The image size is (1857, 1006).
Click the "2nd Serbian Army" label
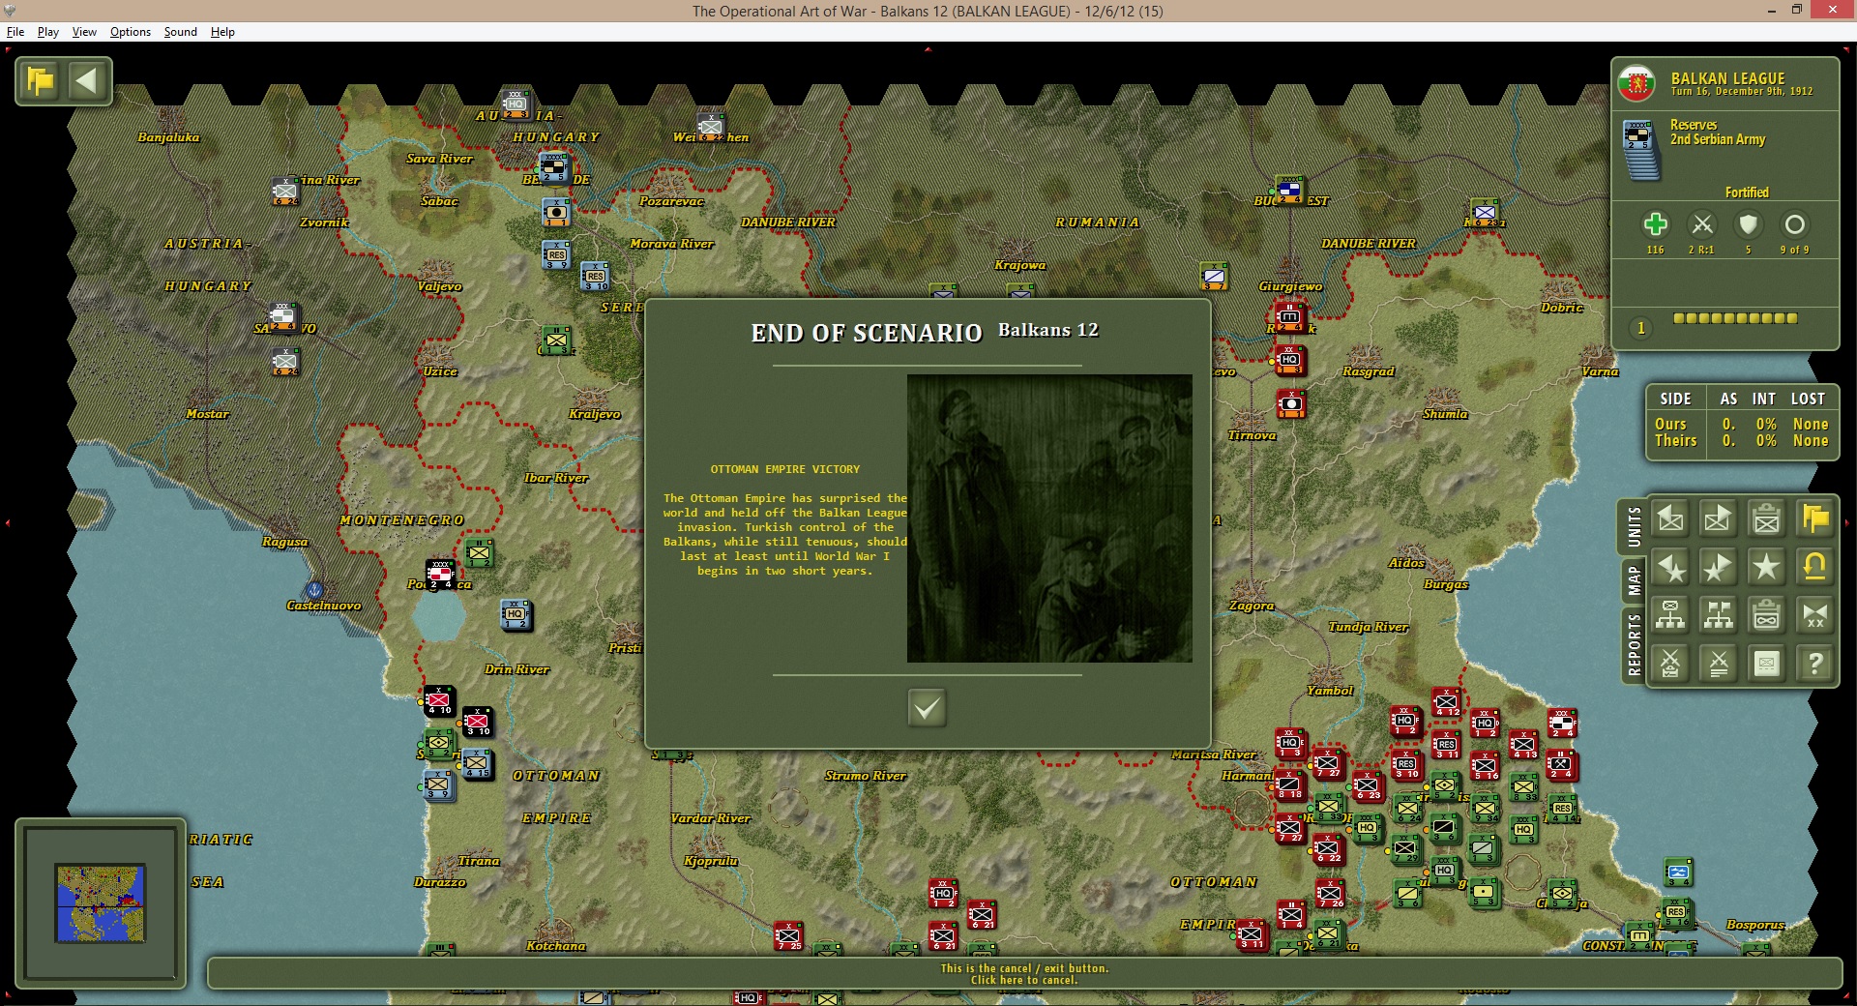tap(1718, 139)
